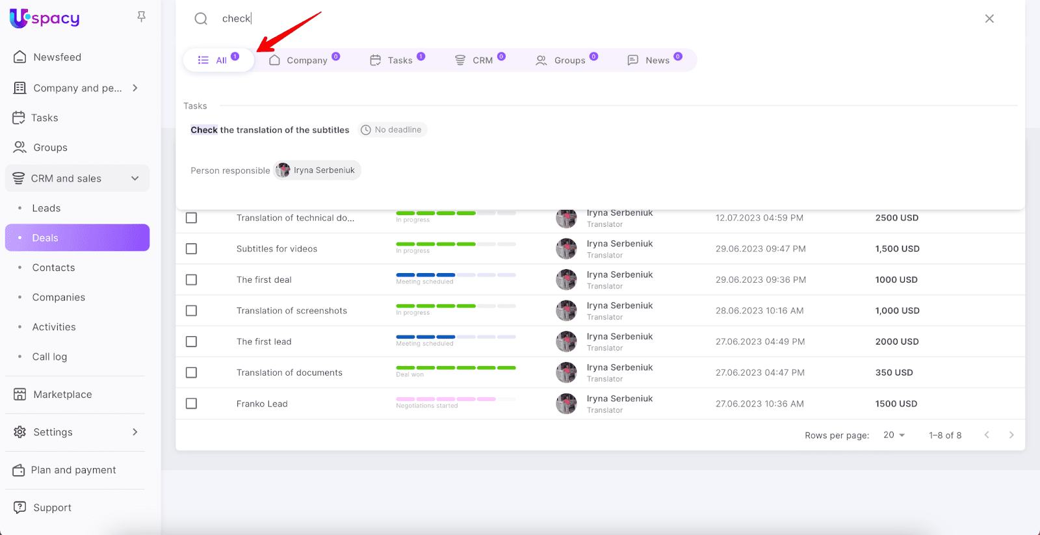Switch to the CRM search tab
The width and height of the screenshot is (1040, 535).
480,60
